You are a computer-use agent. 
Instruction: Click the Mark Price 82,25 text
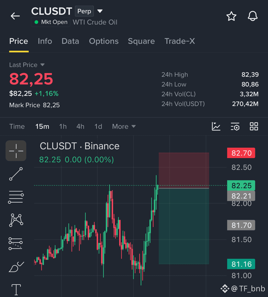pos(34,105)
